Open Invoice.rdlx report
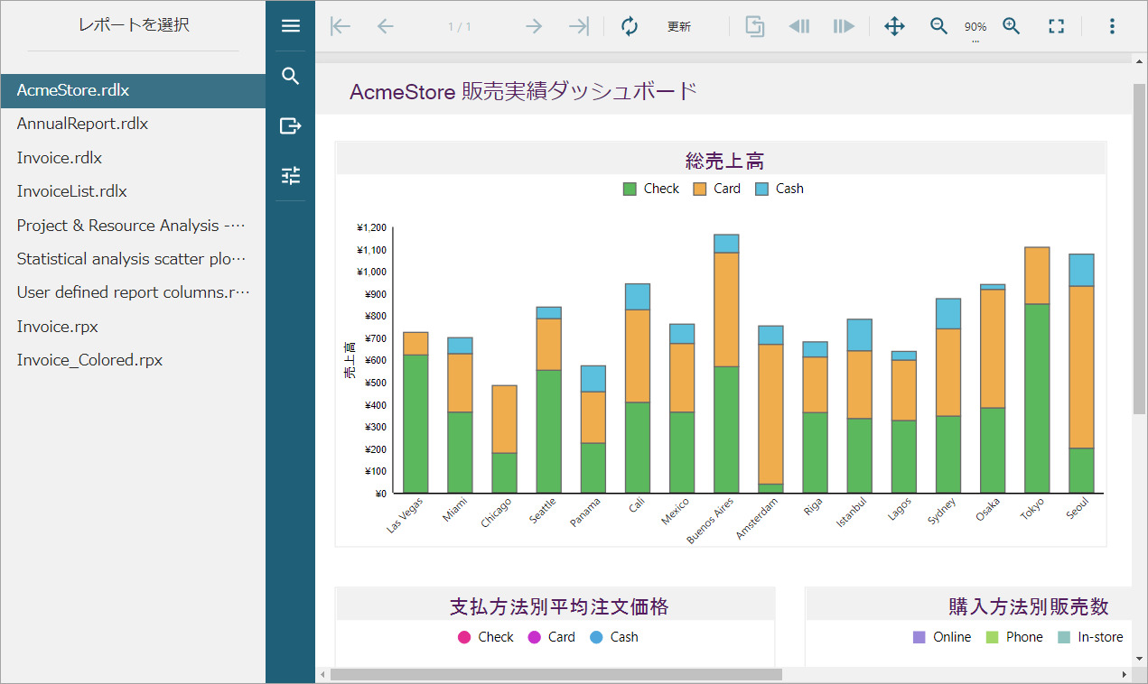Viewport: 1148px width, 684px height. click(x=133, y=158)
